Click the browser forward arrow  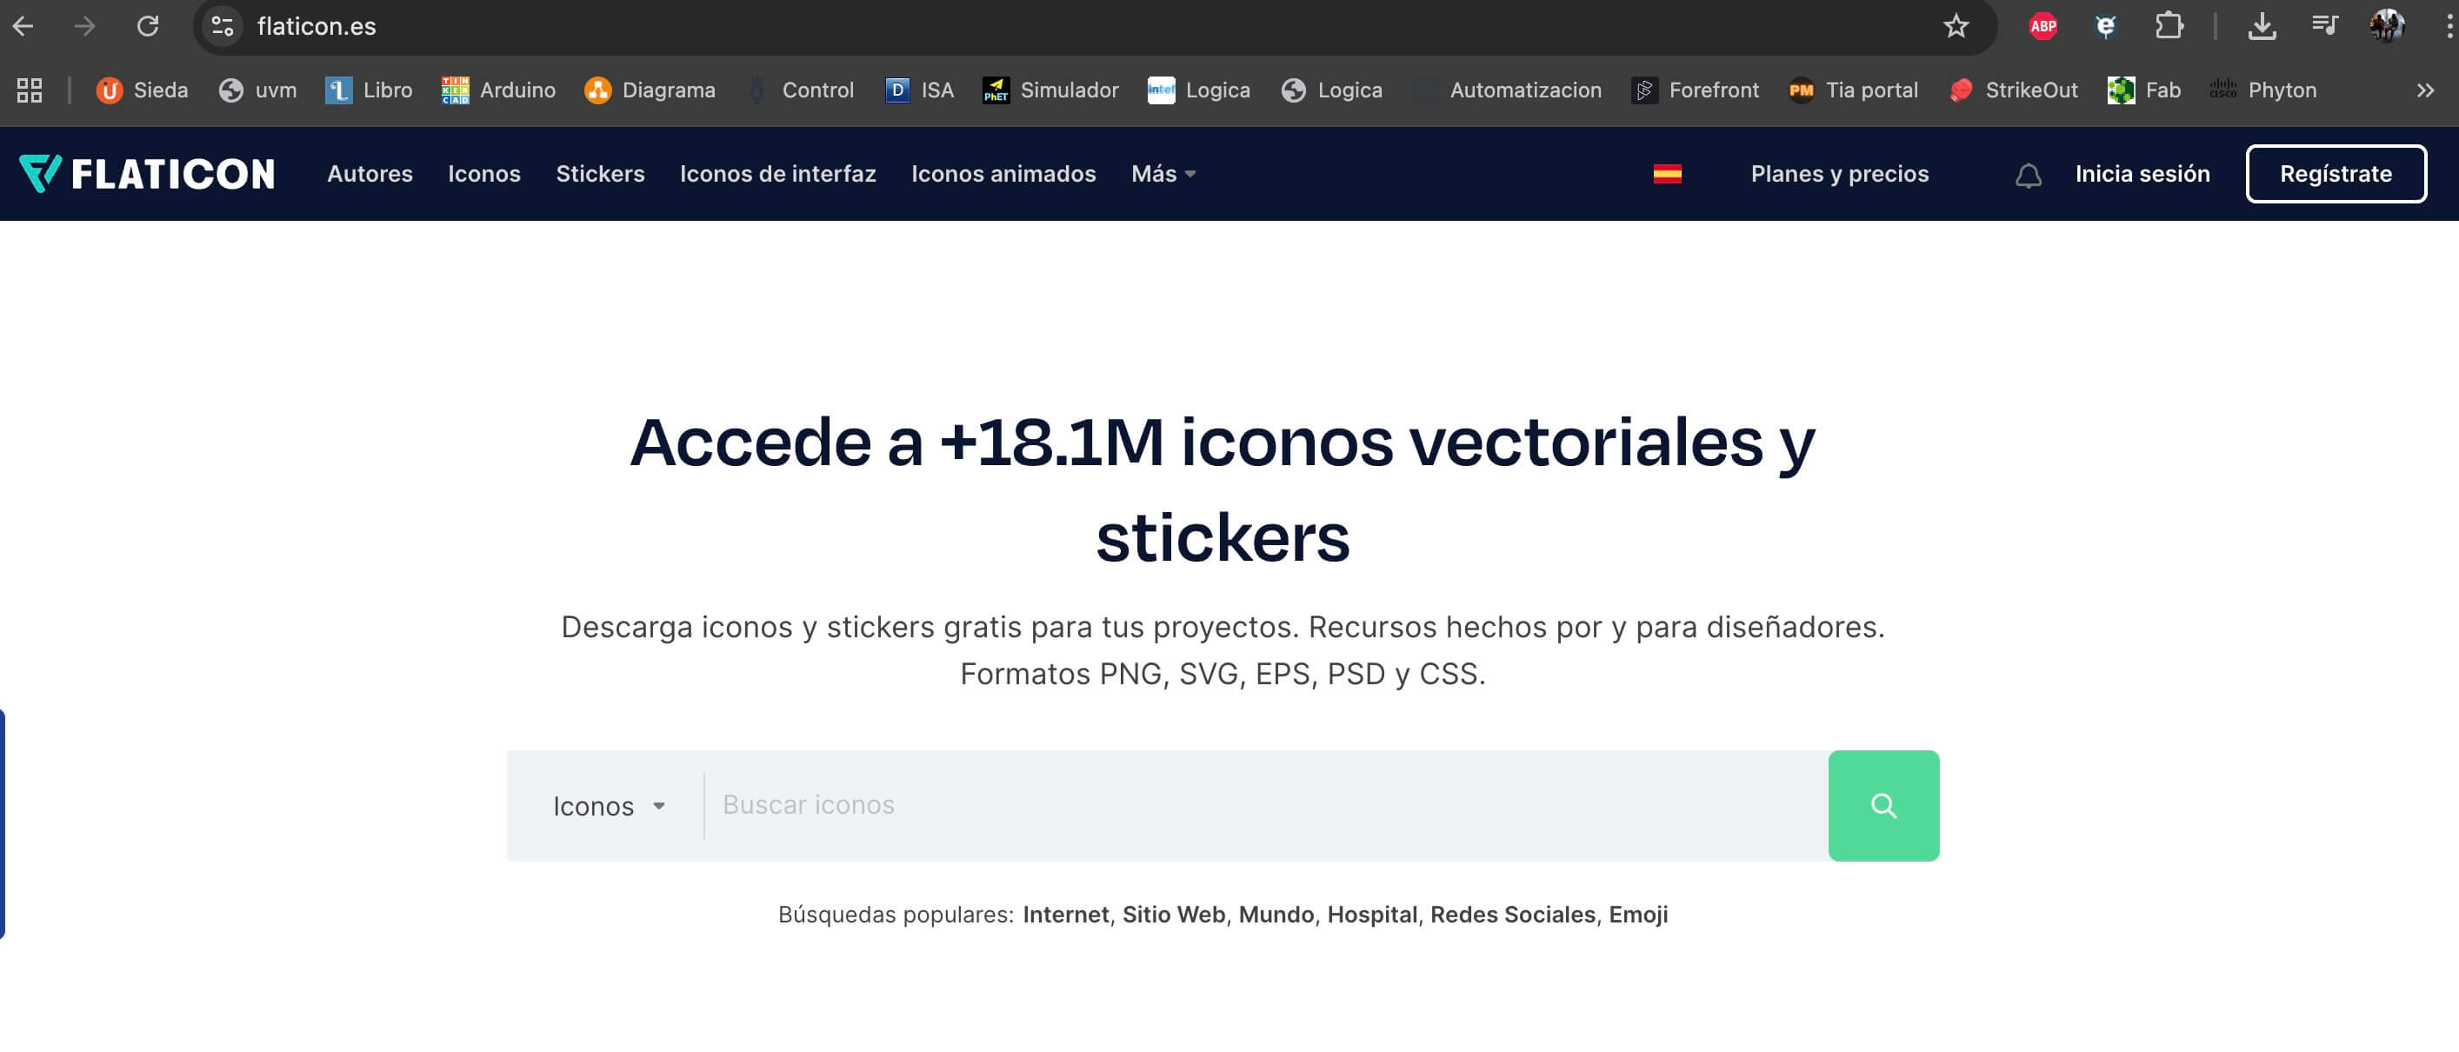coord(85,26)
